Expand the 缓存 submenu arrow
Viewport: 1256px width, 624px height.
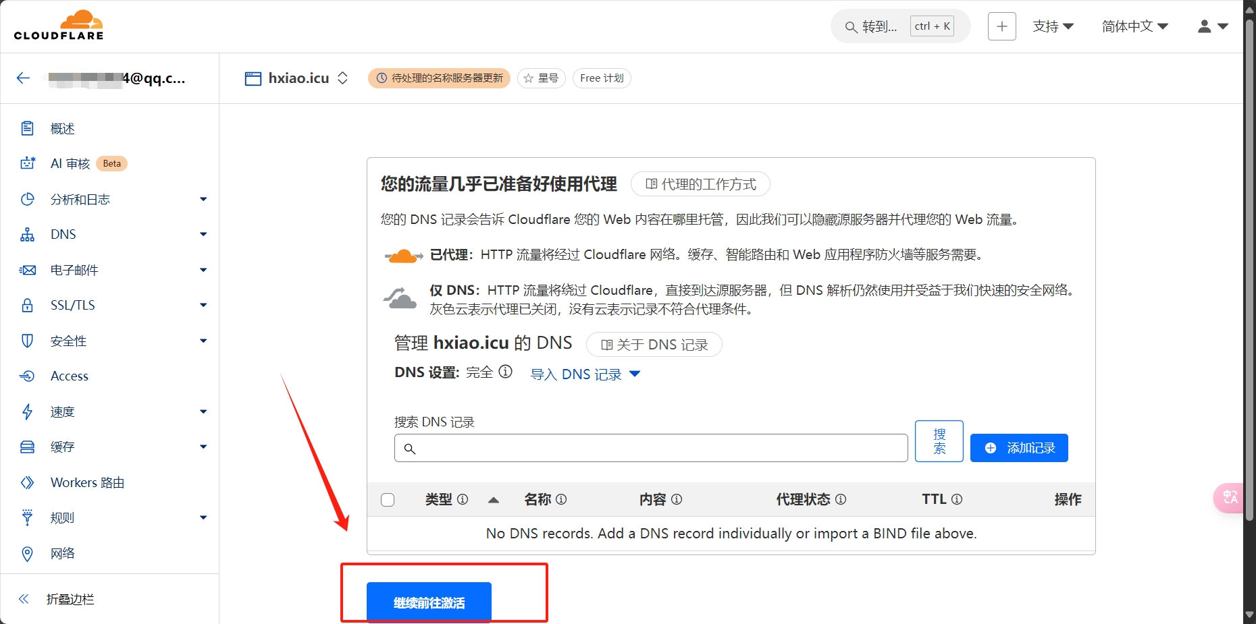(203, 447)
